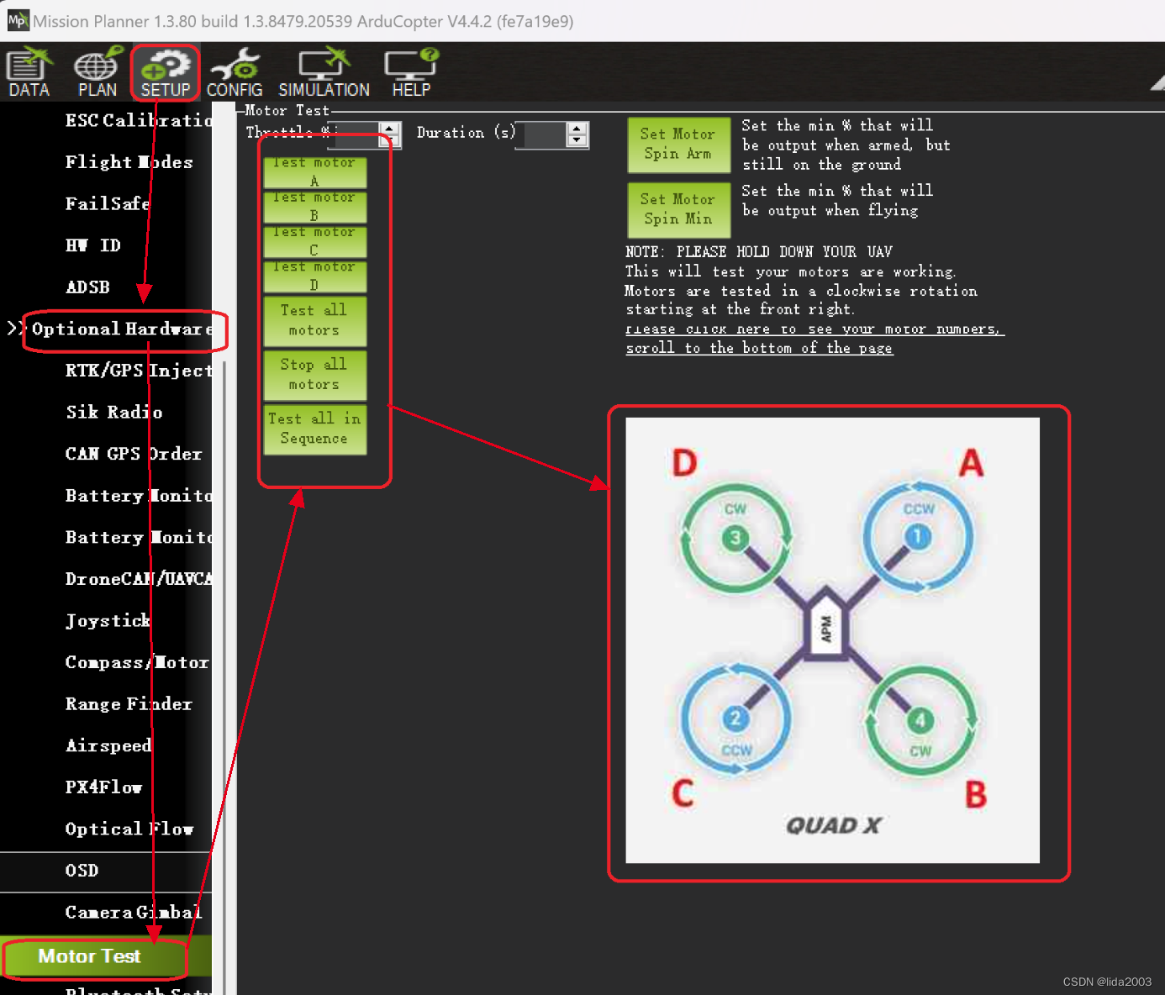
Task: Select CAN GPS Order item
Action: click(x=134, y=454)
